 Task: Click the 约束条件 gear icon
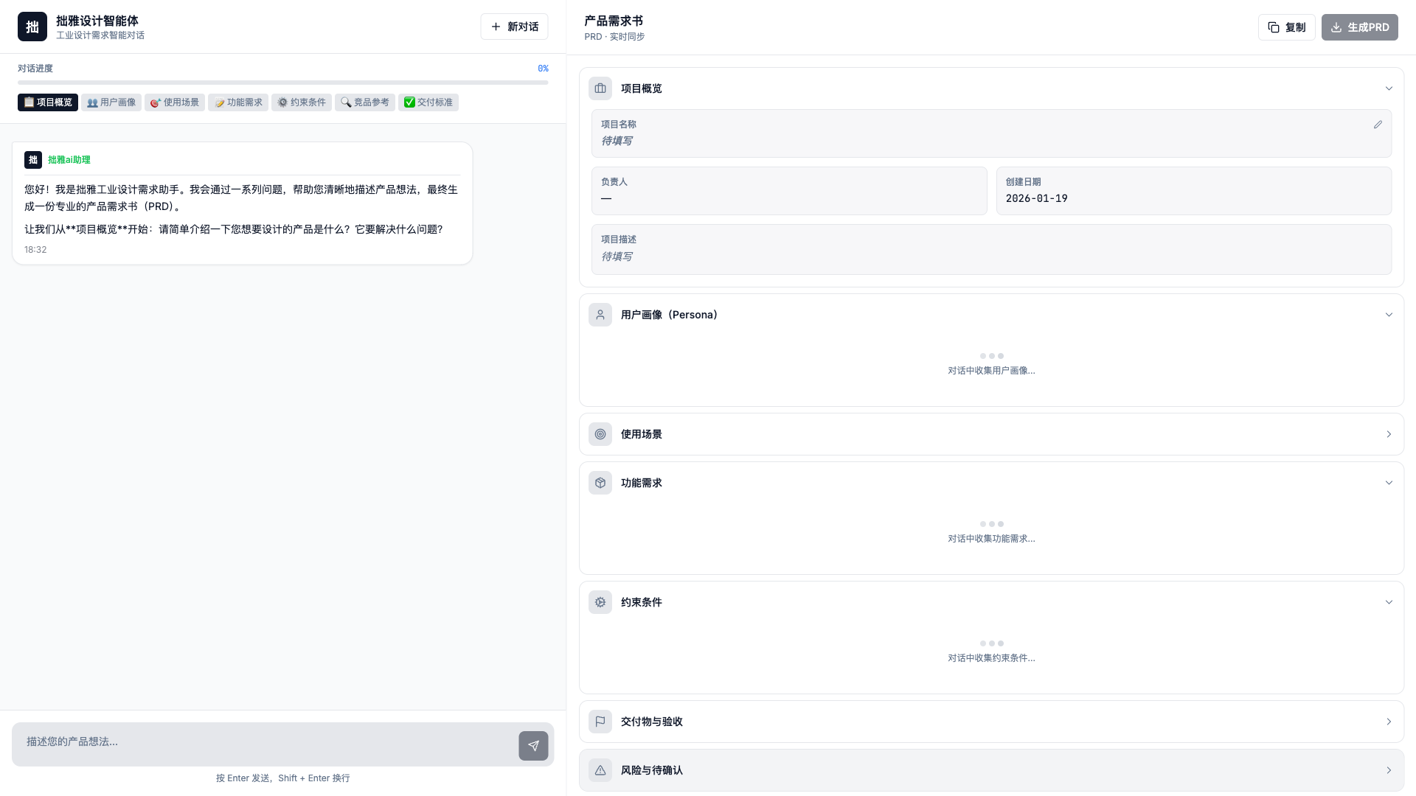tap(600, 602)
